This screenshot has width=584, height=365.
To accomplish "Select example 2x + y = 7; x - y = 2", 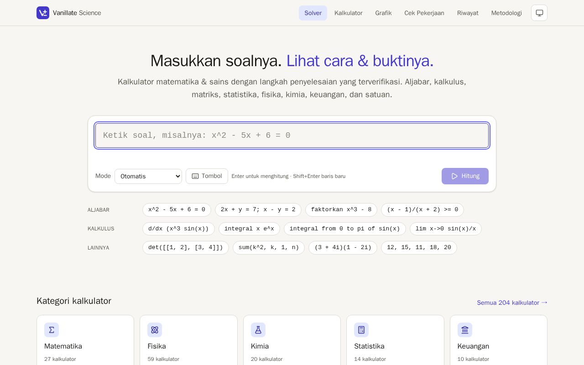I will pos(258,210).
